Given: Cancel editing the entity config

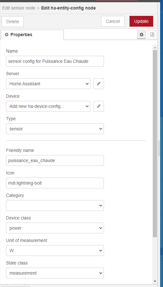Looking at the screenshot, I should [113, 21].
